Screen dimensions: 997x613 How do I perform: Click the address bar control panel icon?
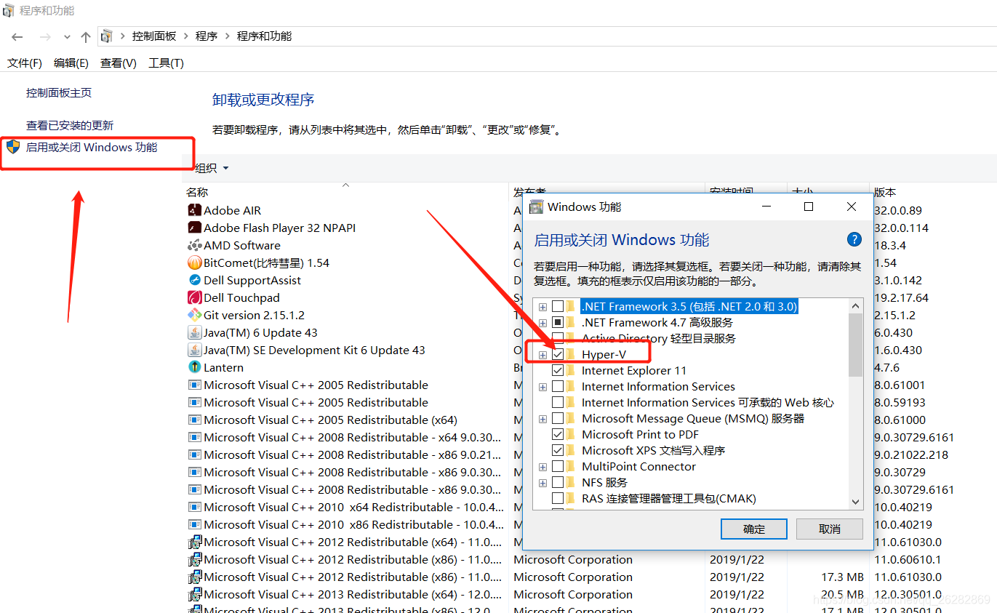click(107, 36)
